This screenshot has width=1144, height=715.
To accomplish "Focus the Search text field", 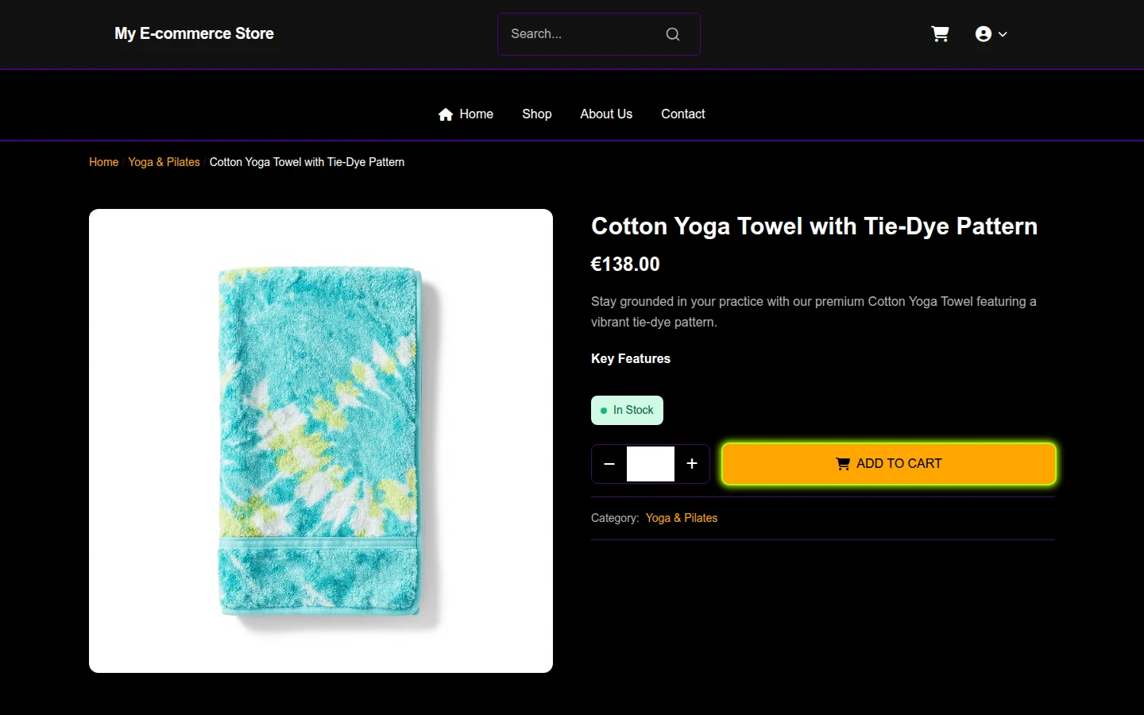I will pyautogui.click(x=584, y=34).
